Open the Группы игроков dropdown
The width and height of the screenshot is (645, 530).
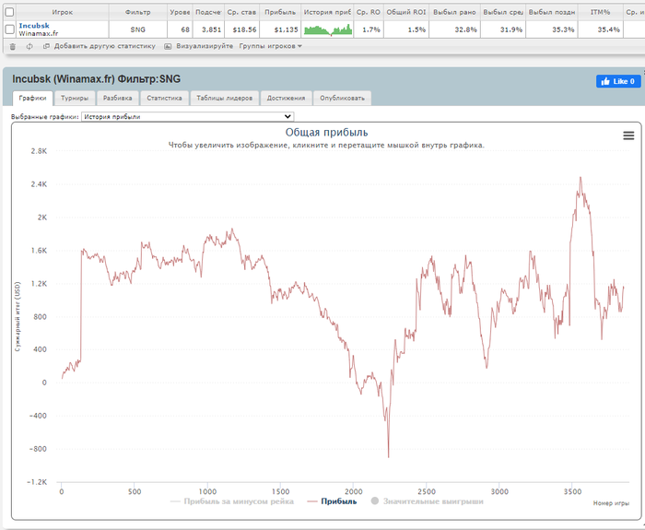pyautogui.click(x=270, y=46)
